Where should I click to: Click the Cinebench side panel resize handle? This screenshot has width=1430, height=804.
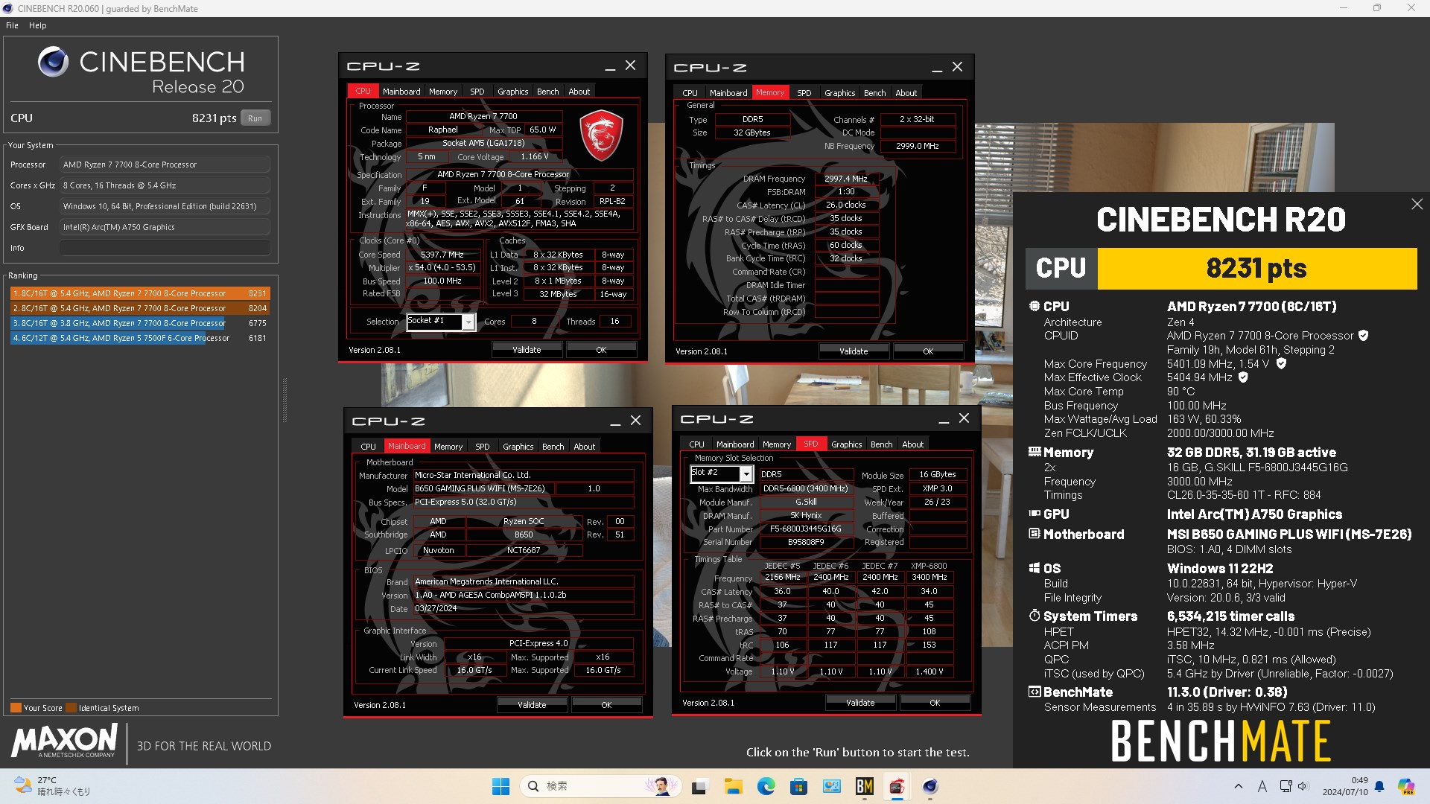pos(285,400)
